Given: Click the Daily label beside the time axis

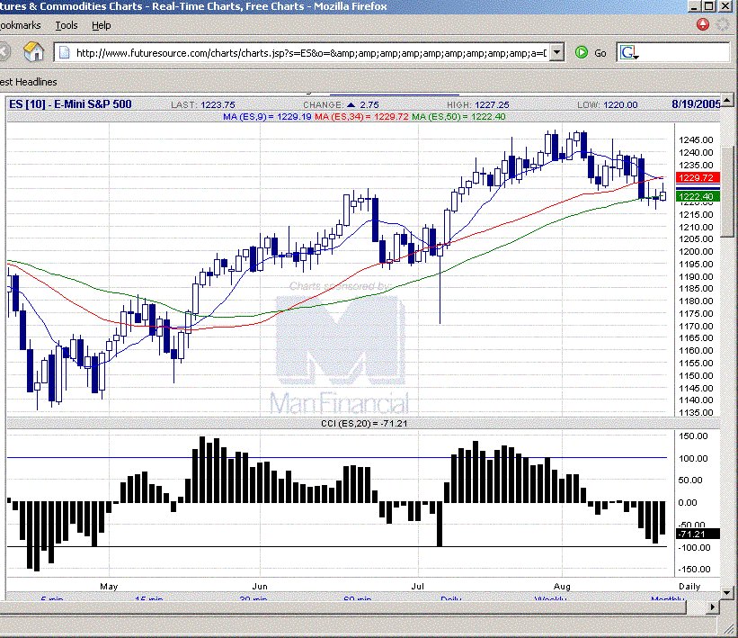Looking at the screenshot, I should (689, 586).
